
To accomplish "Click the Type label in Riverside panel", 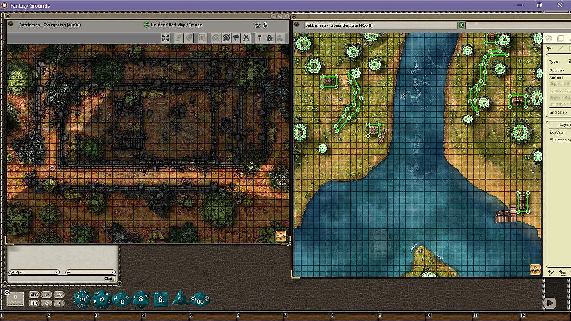I will click(x=554, y=62).
